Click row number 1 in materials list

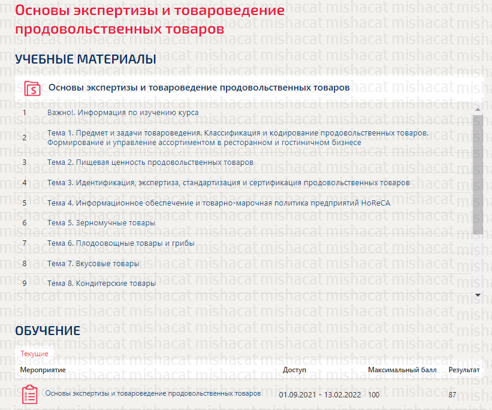coord(25,112)
